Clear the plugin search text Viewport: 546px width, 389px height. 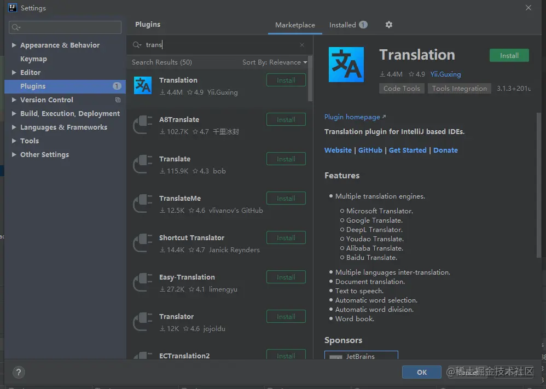[x=302, y=45]
